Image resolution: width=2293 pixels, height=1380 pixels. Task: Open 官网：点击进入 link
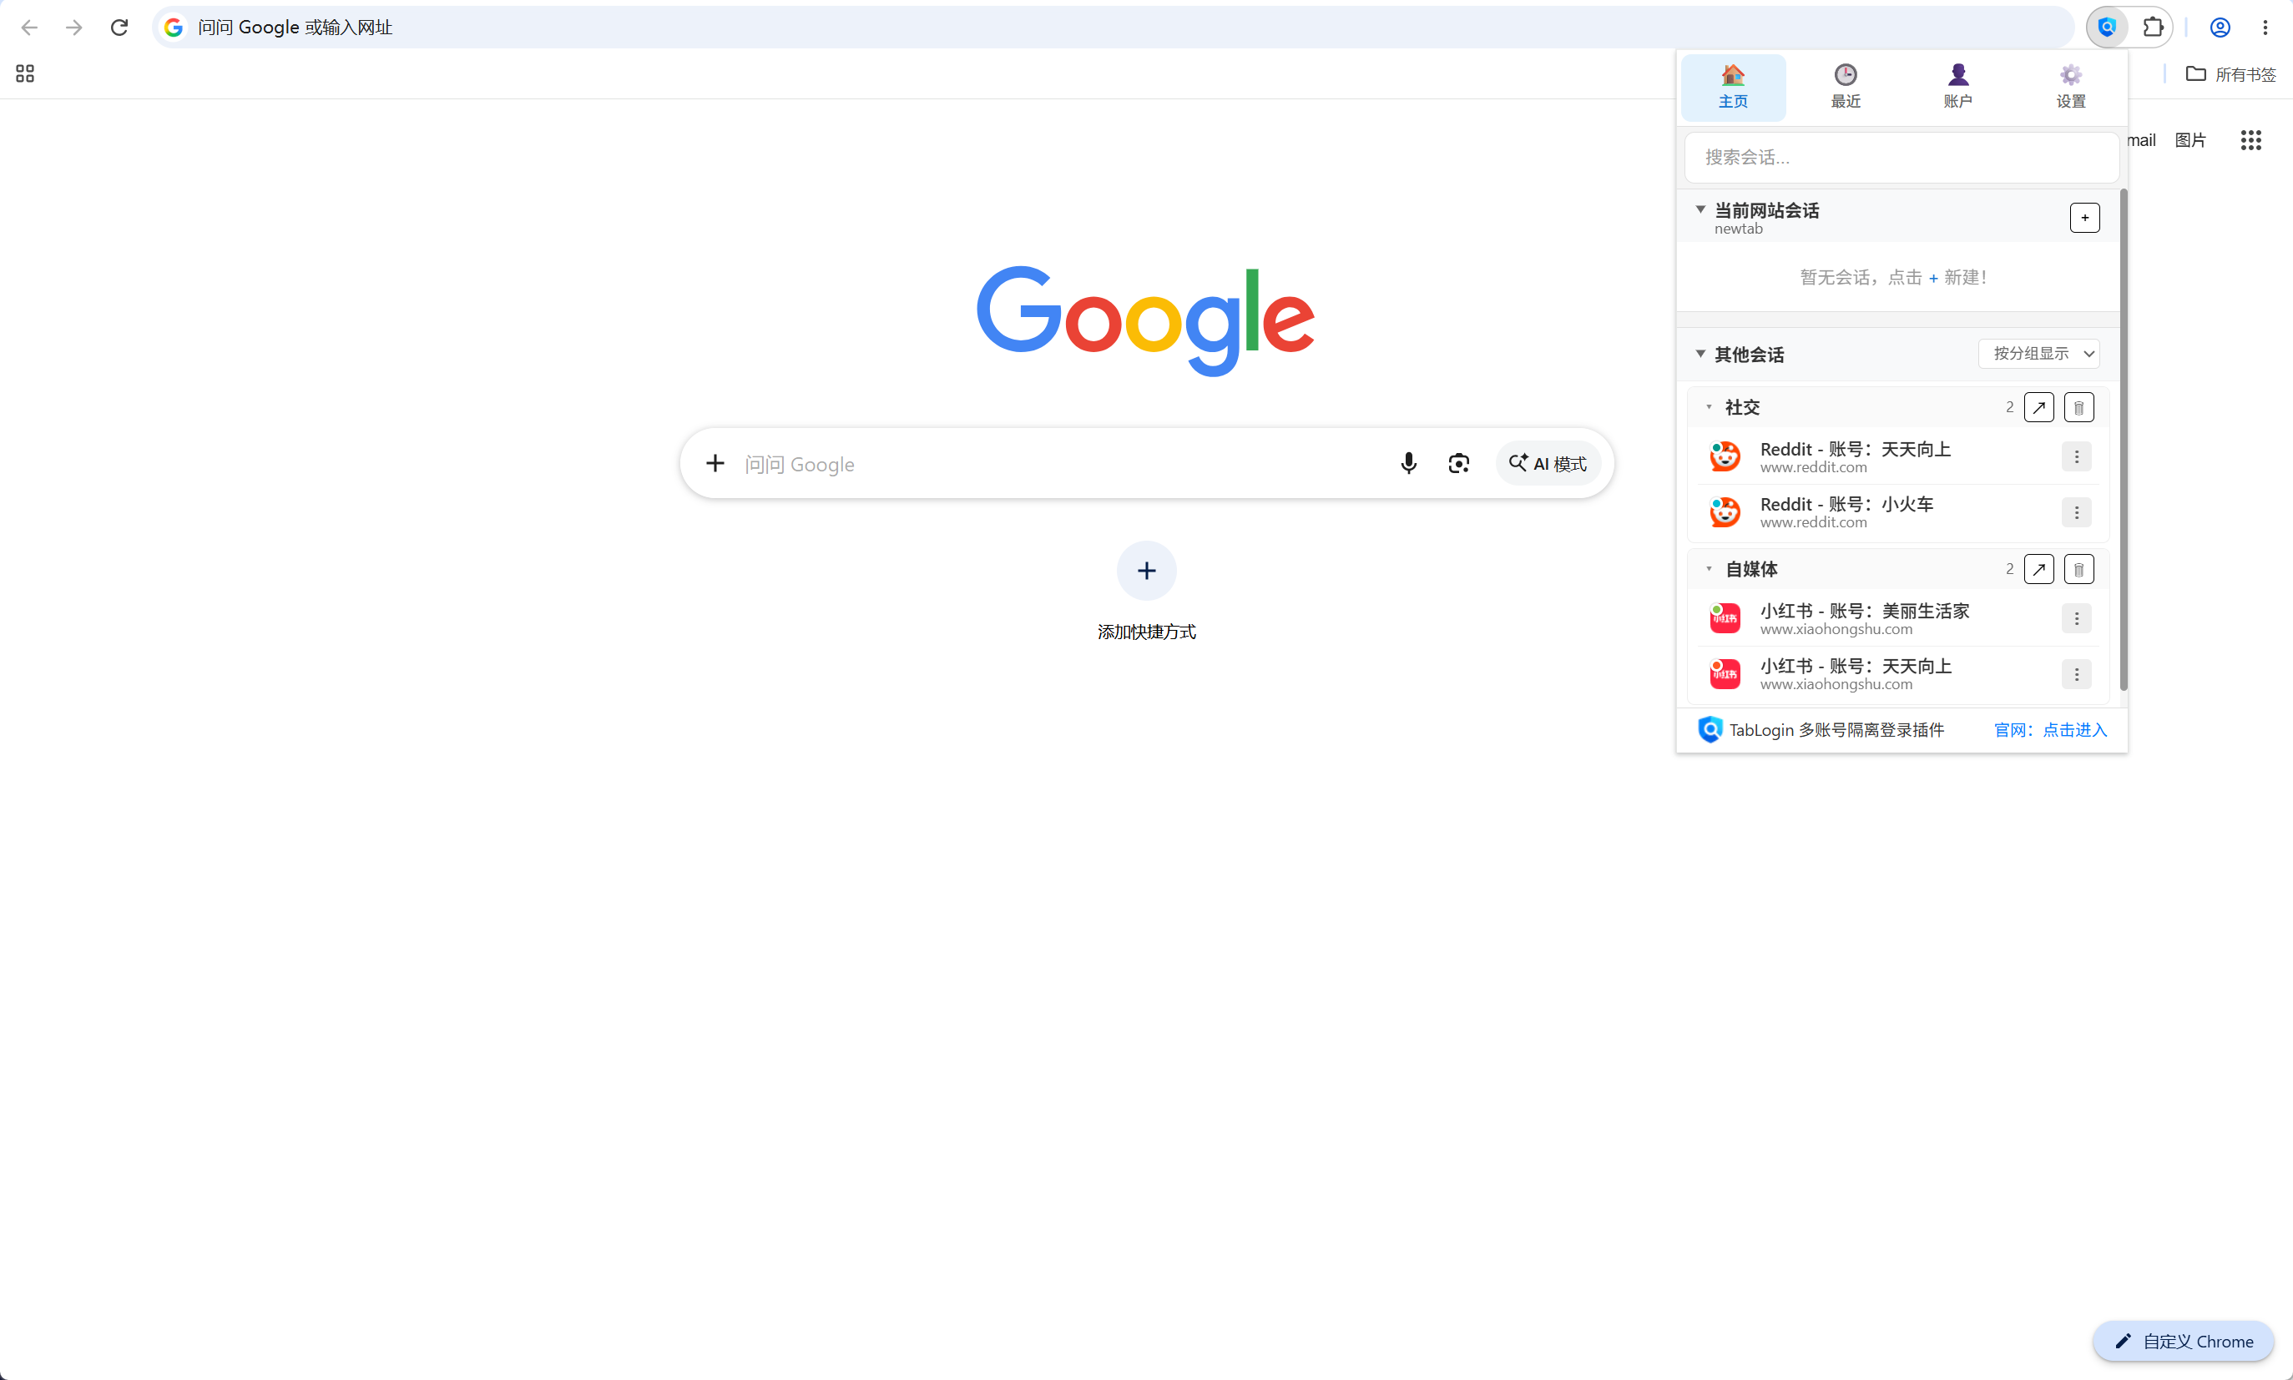2050,730
